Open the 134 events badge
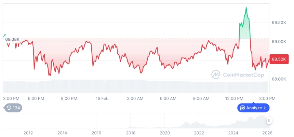Image resolution: width=294 pixels, height=137 pixels. coord(13,108)
